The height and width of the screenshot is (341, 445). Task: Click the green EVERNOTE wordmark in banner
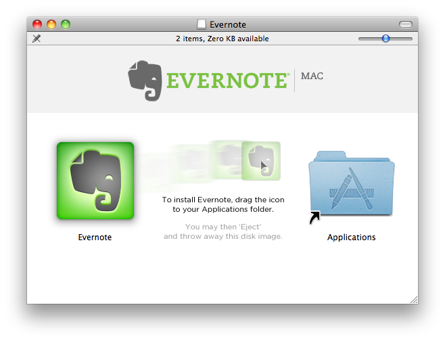227,81
